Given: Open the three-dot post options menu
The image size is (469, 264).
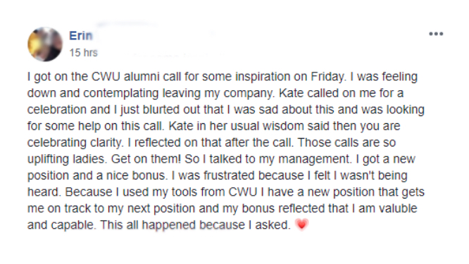Looking at the screenshot, I should click(436, 34).
